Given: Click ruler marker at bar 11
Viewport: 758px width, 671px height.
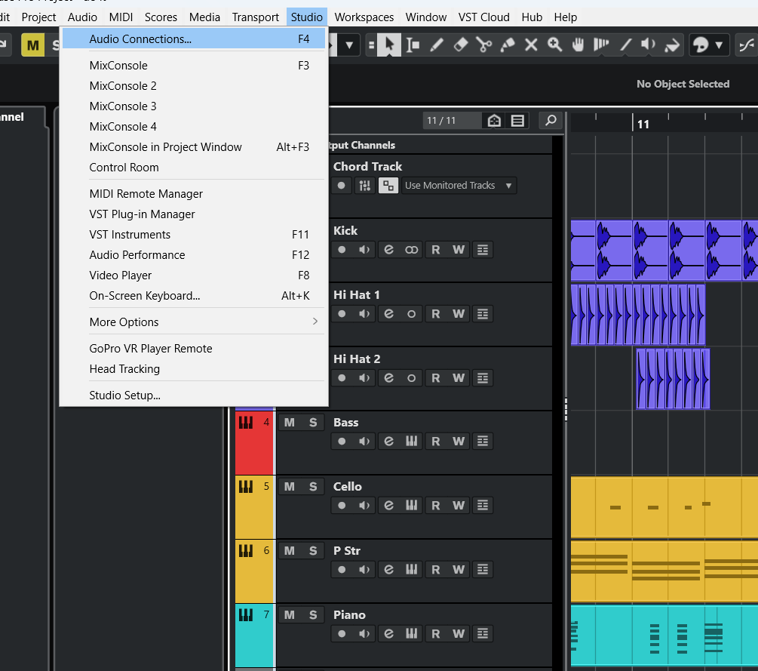Looking at the screenshot, I should tap(643, 124).
